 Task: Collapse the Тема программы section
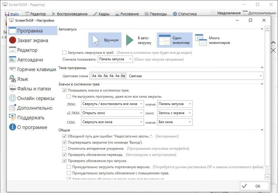[262, 68]
